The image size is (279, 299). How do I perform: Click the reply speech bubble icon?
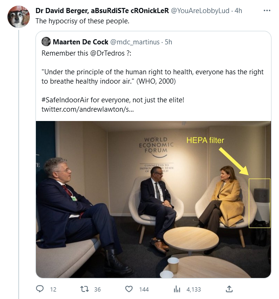click(x=40, y=289)
